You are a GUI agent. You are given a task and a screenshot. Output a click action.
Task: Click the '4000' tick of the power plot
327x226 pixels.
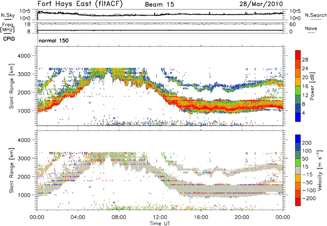click(x=24, y=56)
